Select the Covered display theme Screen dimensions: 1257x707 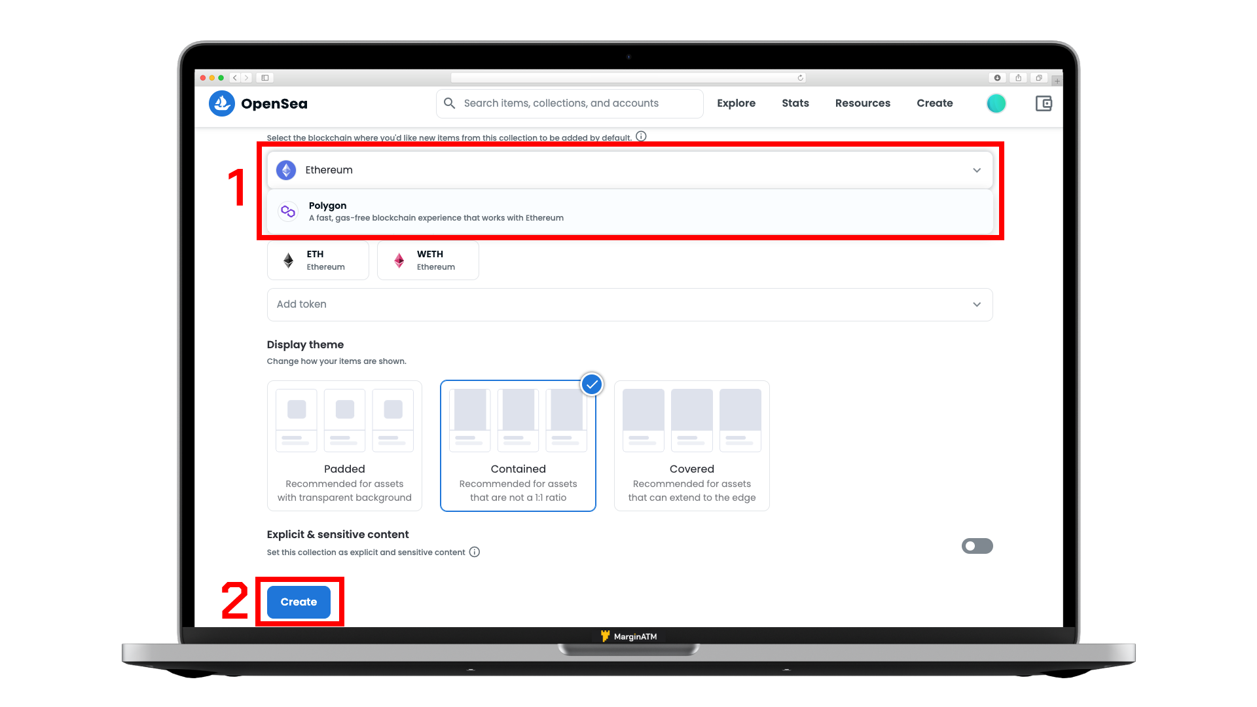tap(692, 446)
